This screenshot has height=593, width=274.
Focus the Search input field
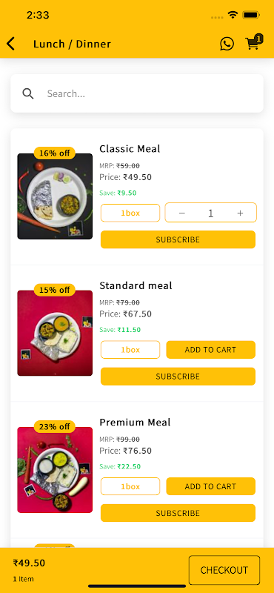click(137, 93)
